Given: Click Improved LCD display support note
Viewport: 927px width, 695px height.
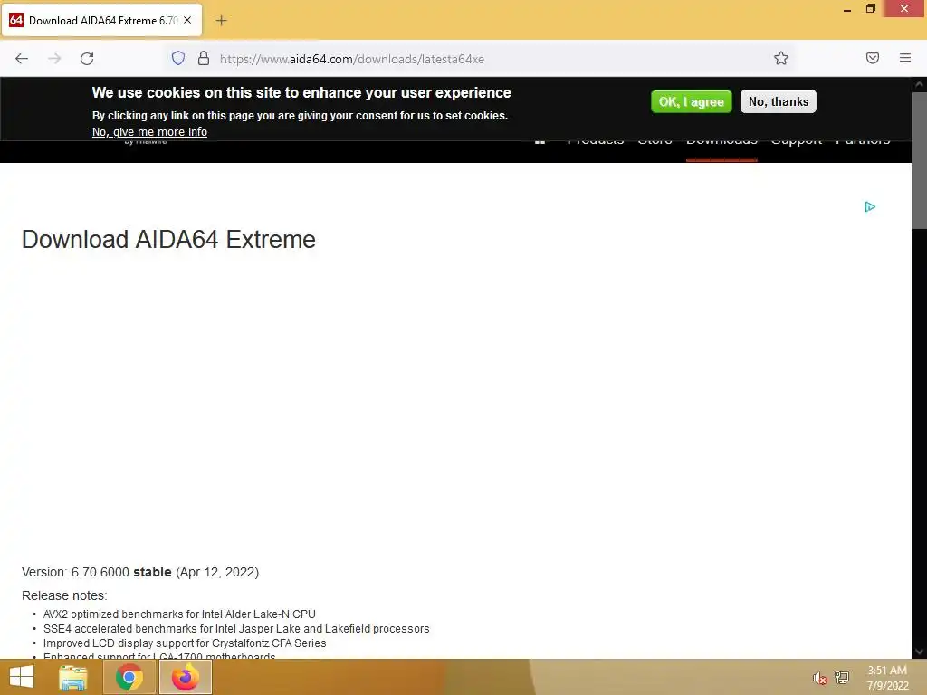Looking at the screenshot, I should [x=185, y=643].
